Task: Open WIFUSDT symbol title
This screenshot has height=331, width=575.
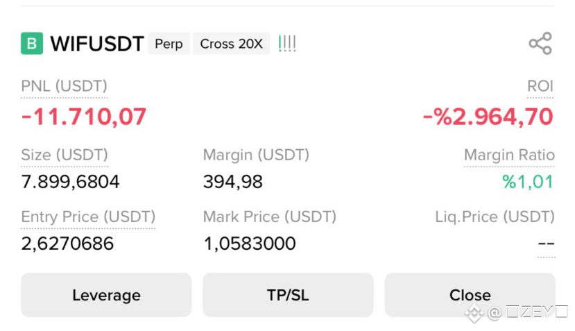Action: pos(97,44)
